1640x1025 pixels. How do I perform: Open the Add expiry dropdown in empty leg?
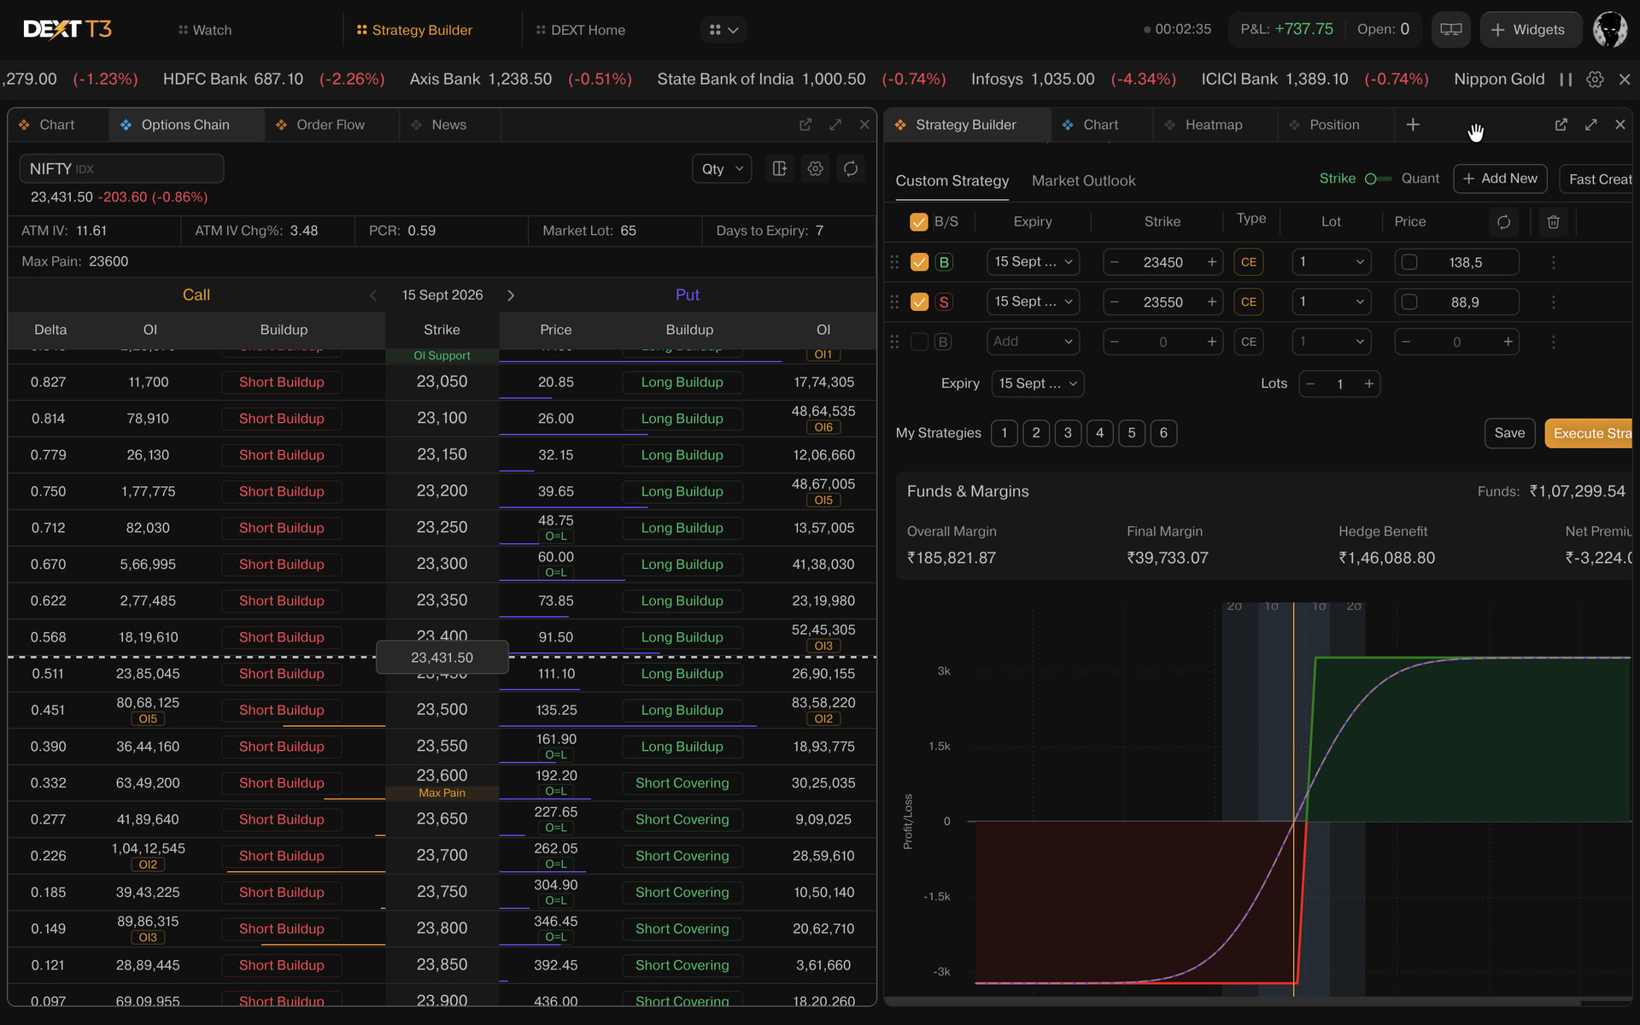click(1034, 342)
